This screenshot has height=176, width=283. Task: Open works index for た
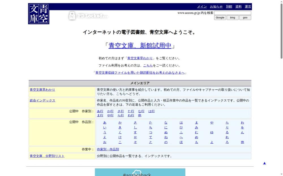click(151, 123)
